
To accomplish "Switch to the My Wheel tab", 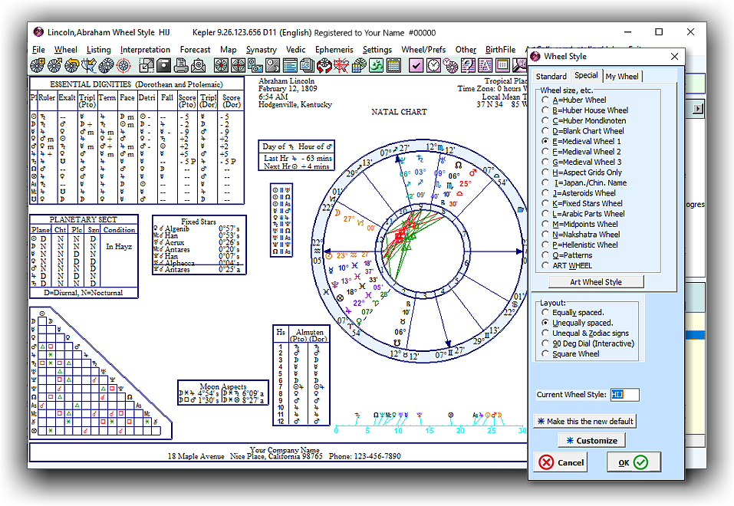I will pos(621,76).
